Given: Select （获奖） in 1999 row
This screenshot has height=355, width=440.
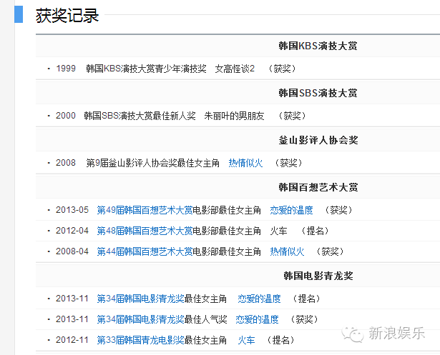Looking at the screenshot, I should (x=282, y=69).
